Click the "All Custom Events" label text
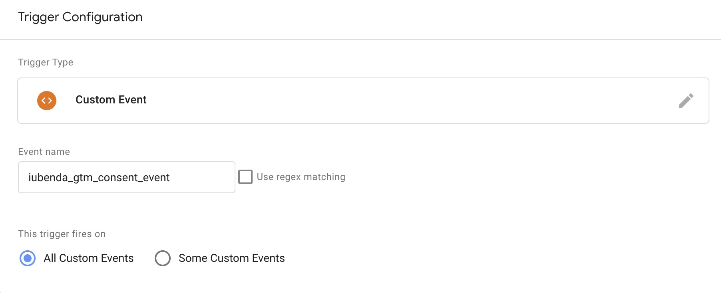 click(x=88, y=258)
